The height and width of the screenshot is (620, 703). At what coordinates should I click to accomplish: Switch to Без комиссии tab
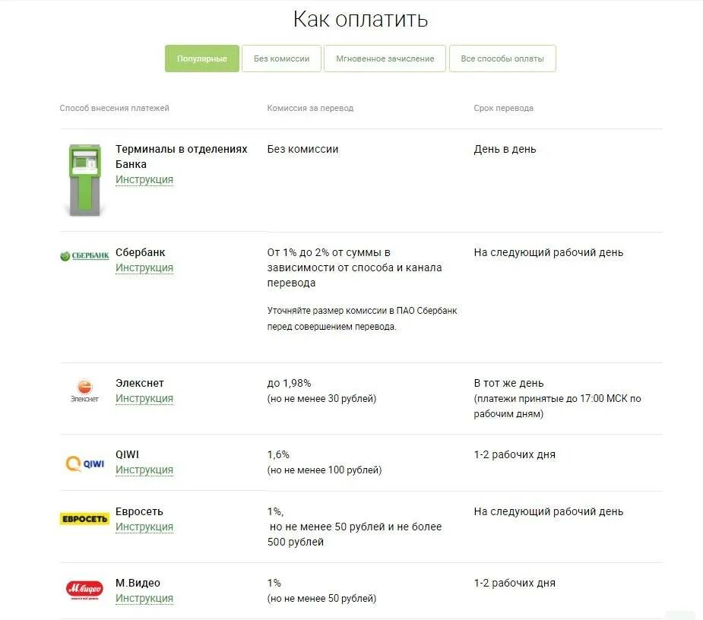pos(281,59)
